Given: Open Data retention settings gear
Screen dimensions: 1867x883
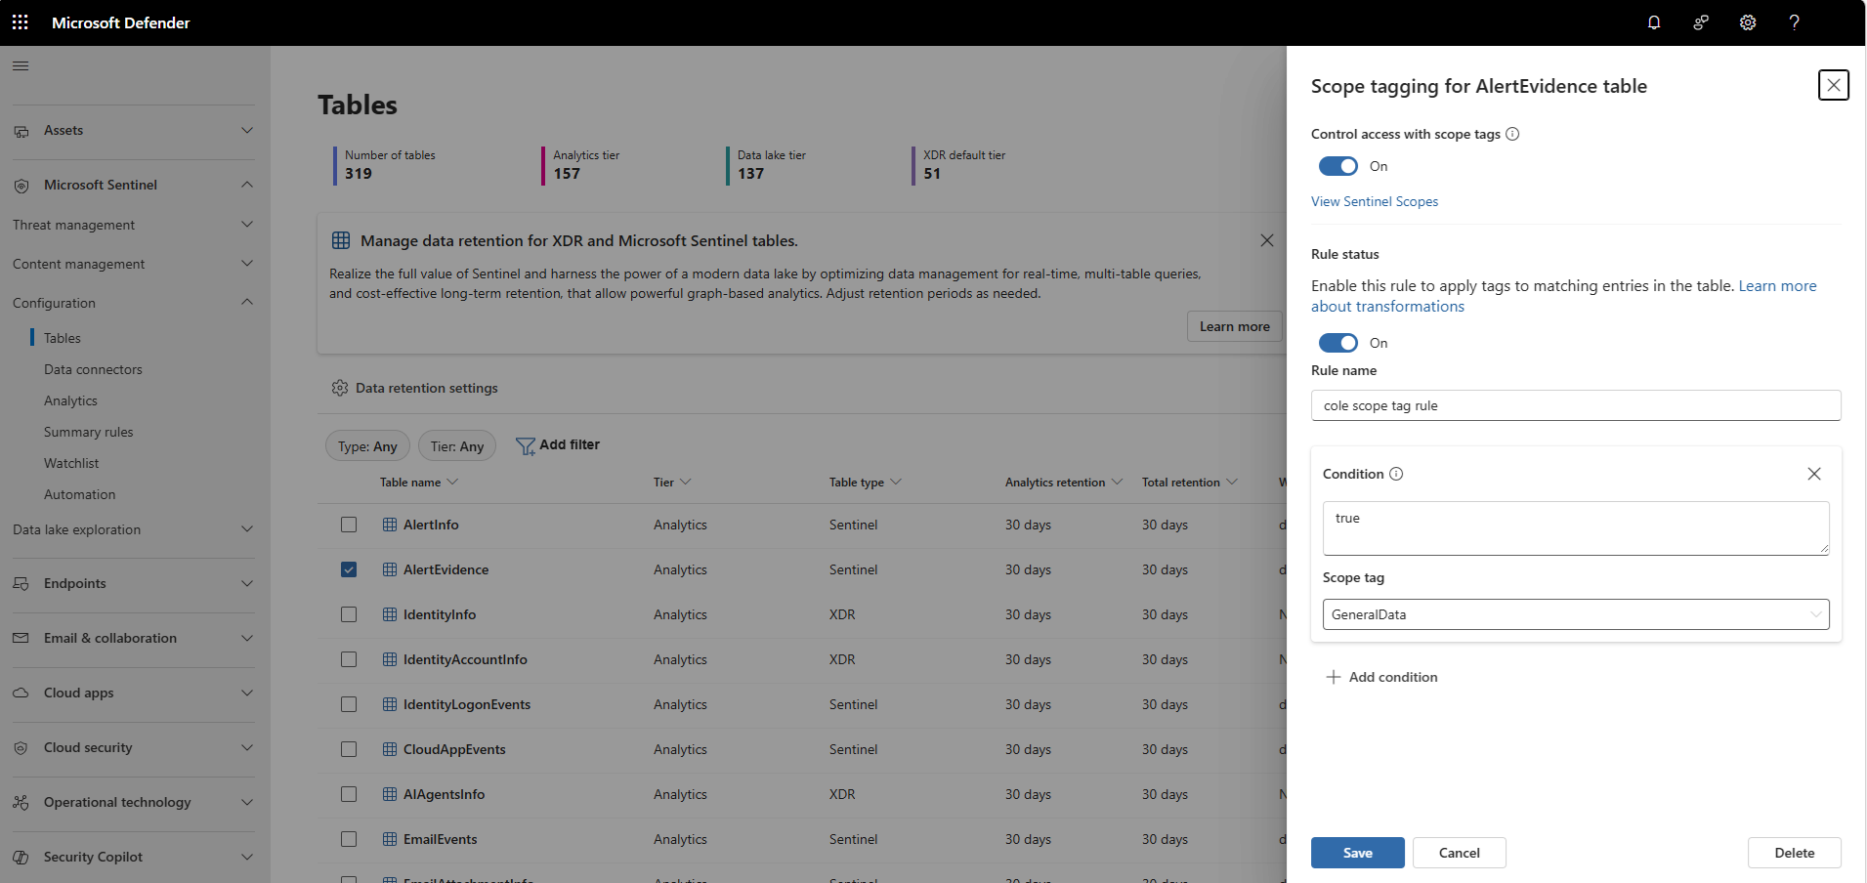Looking at the screenshot, I should coord(339,388).
